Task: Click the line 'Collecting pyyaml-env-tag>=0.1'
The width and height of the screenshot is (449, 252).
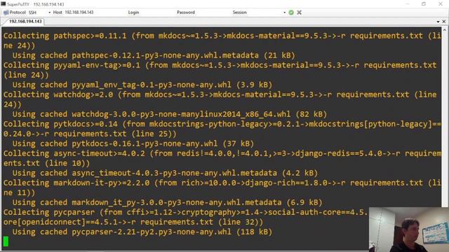Action: [72, 65]
